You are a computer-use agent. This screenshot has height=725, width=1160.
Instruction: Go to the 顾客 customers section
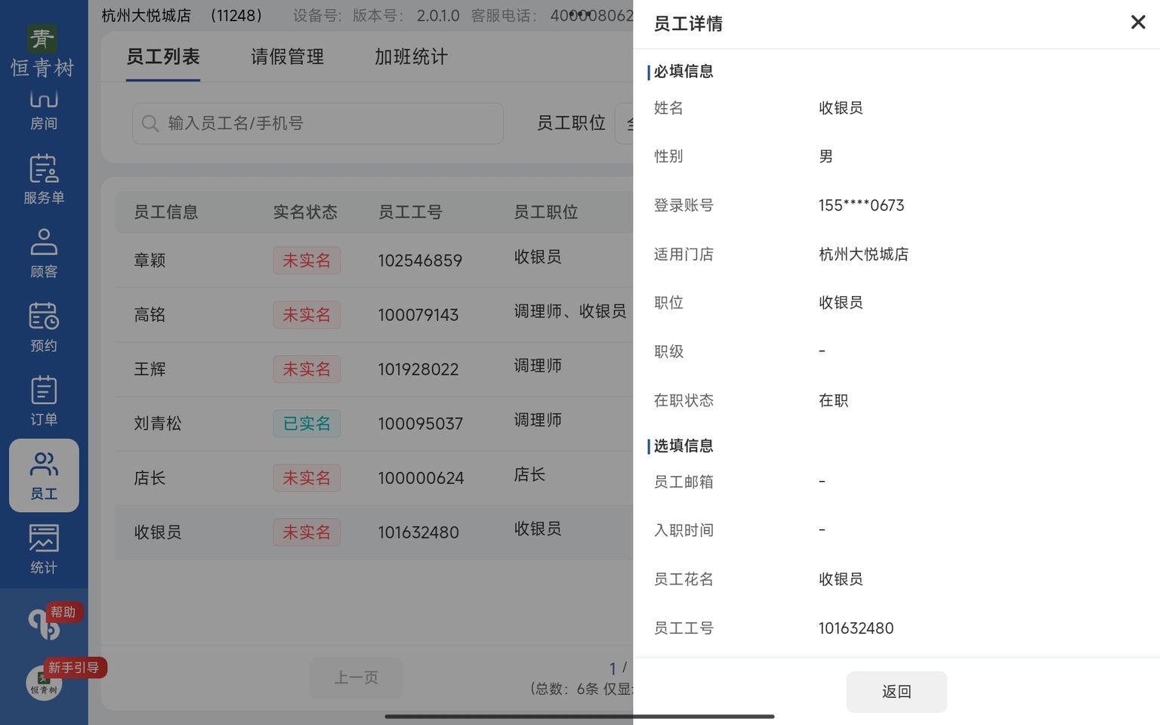pyautogui.click(x=44, y=254)
